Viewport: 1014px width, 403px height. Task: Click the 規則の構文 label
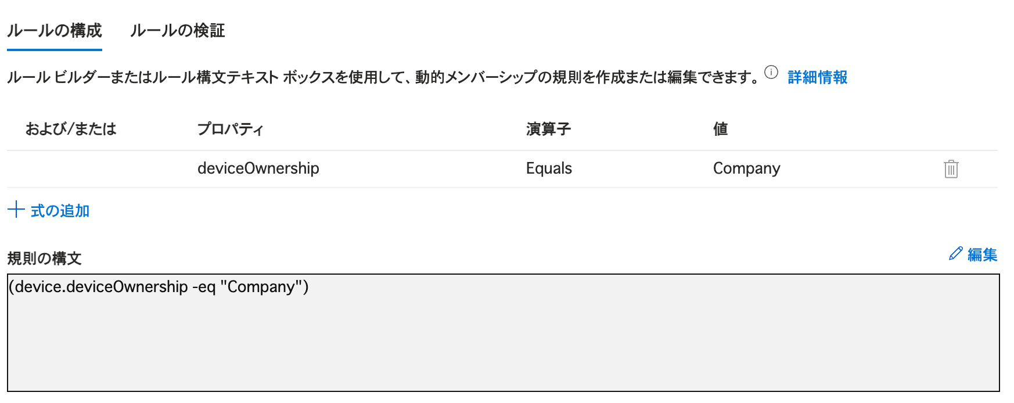44,258
